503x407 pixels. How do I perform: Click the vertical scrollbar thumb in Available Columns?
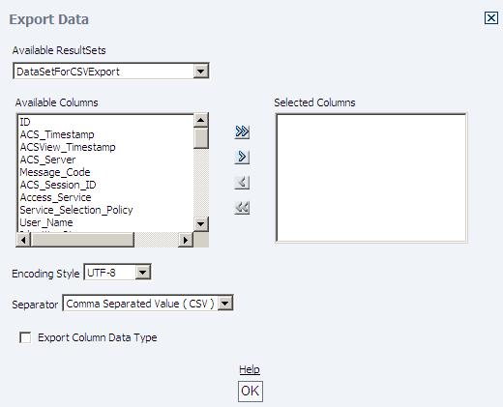201,138
